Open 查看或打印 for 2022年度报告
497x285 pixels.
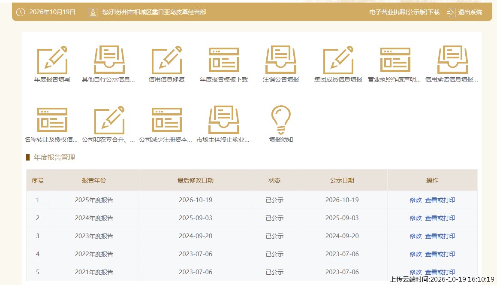click(440, 254)
